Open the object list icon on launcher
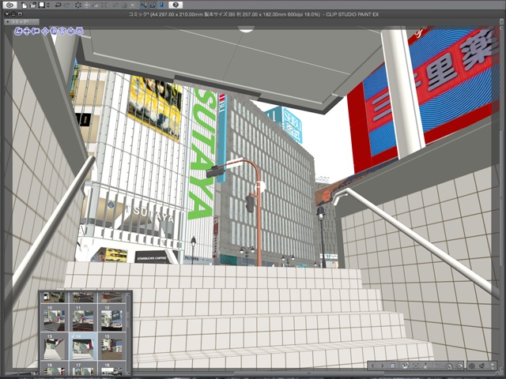Image resolution: width=506 pixels, height=379 pixels. pos(393,366)
